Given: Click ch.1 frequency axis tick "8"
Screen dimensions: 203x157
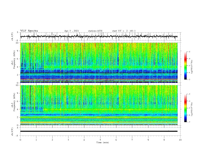Looking at the screenshot, I should pyautogui.click(x=18, y=51).
